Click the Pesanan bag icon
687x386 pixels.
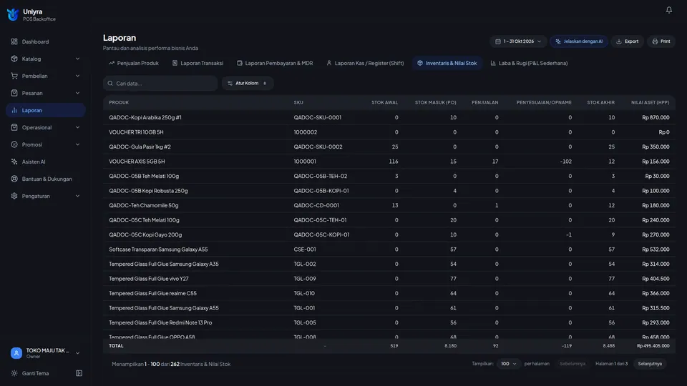pyautogui.click(x=14, y=93)
